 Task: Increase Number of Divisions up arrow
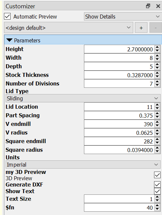(x=157, y=82)
